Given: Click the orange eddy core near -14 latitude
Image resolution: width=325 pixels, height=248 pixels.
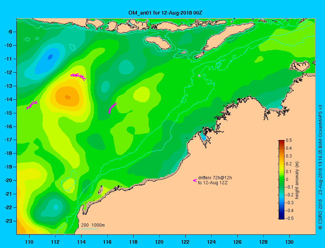Looking at the screenshot, I should click(68, 97).
